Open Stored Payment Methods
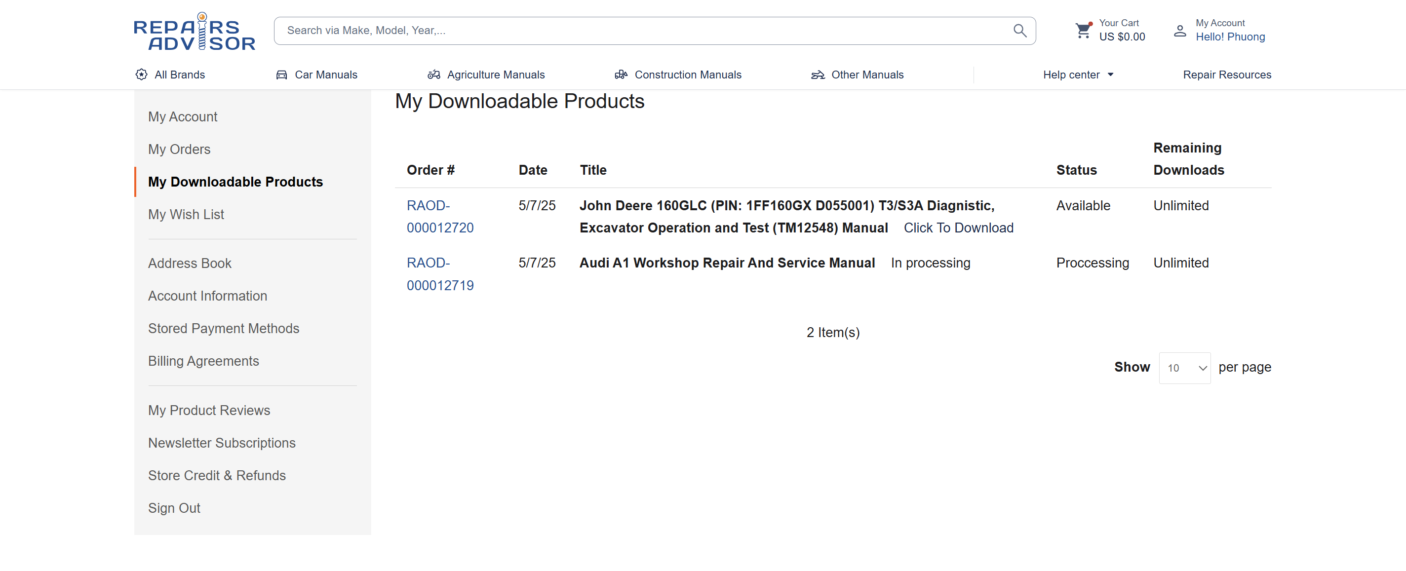The image size is (1406, 571). pyautogui.click(x=223, y=329)
